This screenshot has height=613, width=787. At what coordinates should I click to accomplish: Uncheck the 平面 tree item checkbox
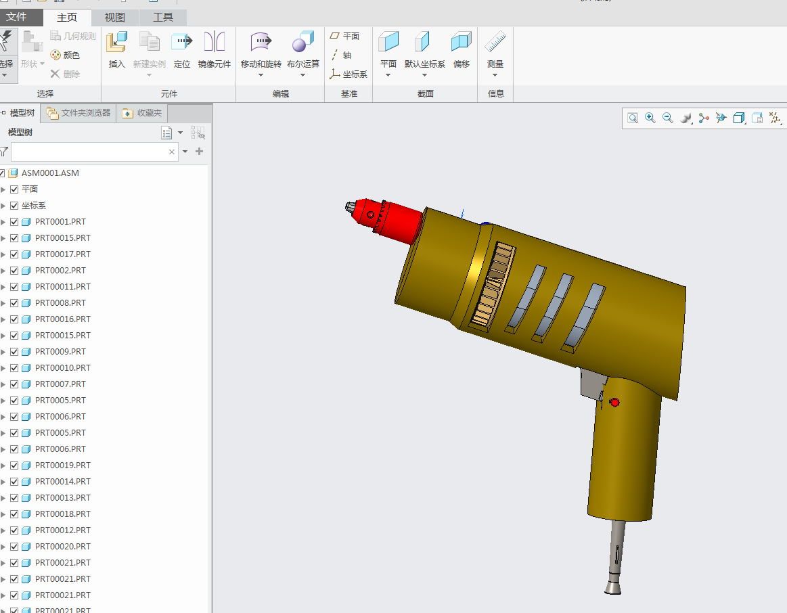tap(14, 189)
